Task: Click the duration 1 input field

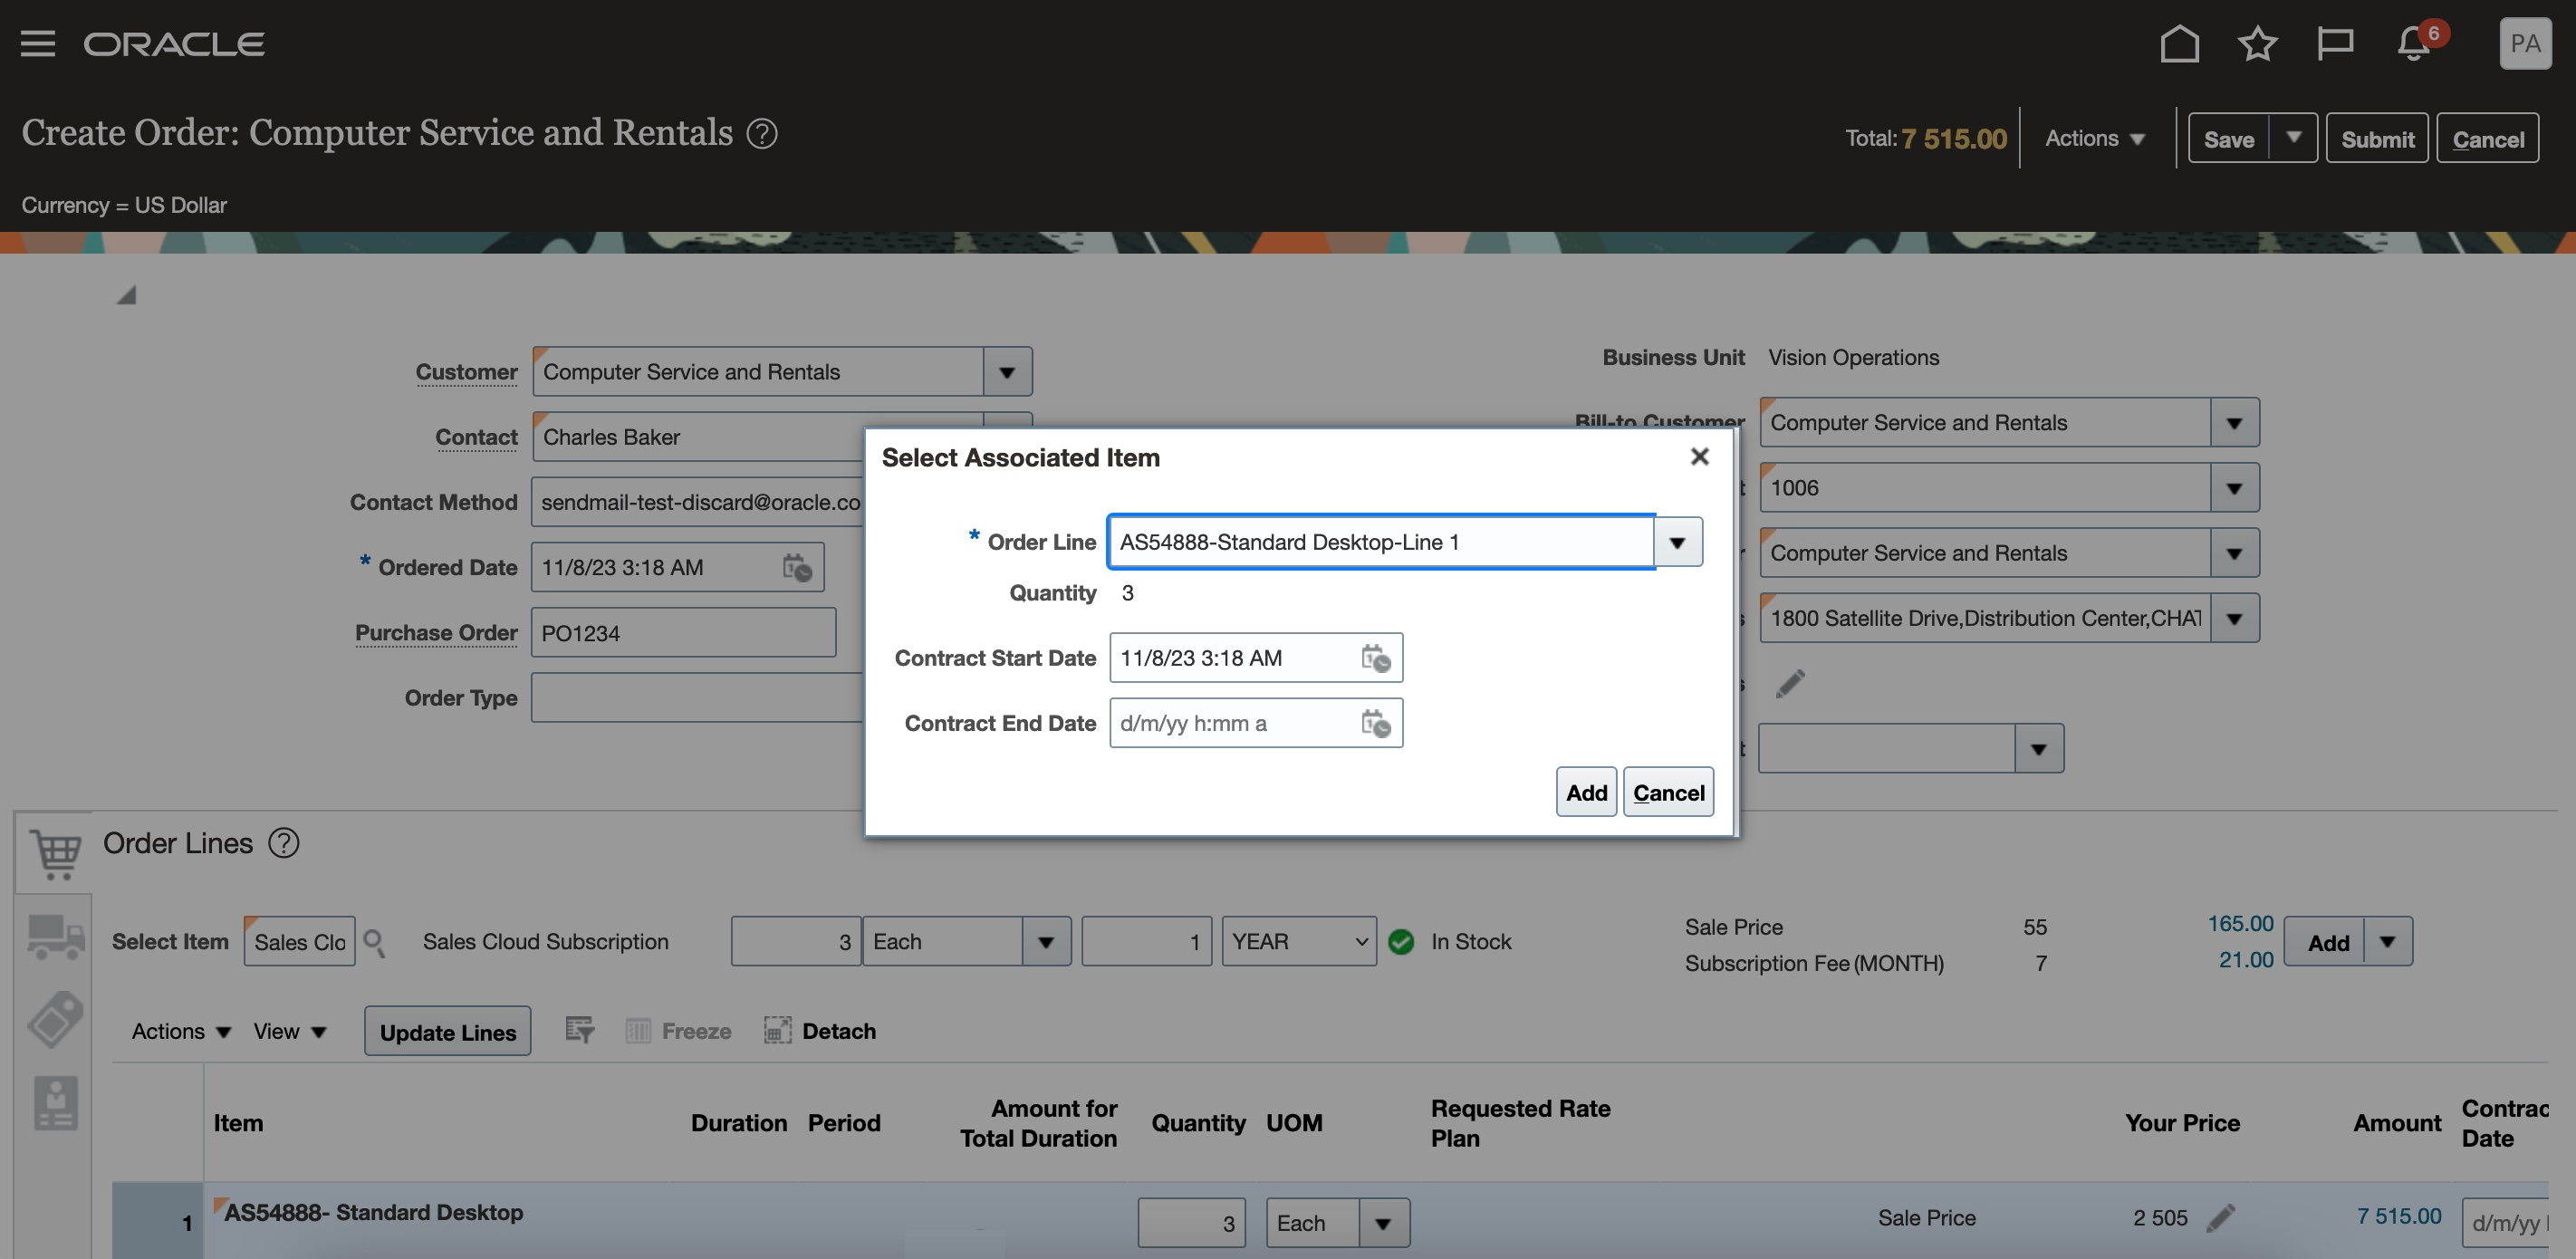Action: 1146,942
